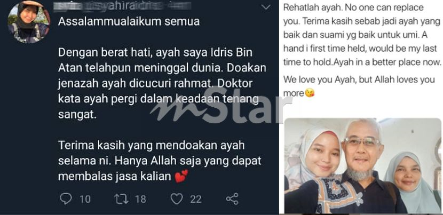Click the 'Assalammualaikum semua' greeting text
The width and height of the screenshot is (443, 215).
[129, 21]
